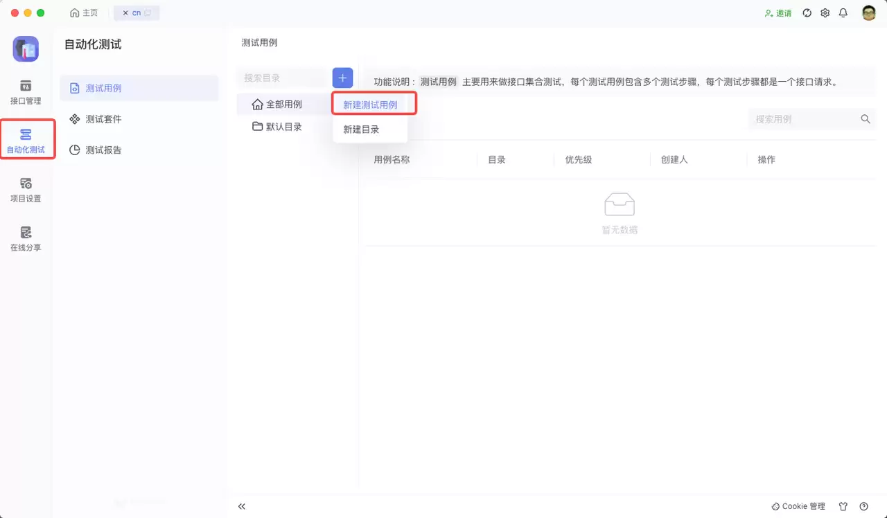
Task: Click the 暂无数据 empty box icon
Action: [620, 205]
